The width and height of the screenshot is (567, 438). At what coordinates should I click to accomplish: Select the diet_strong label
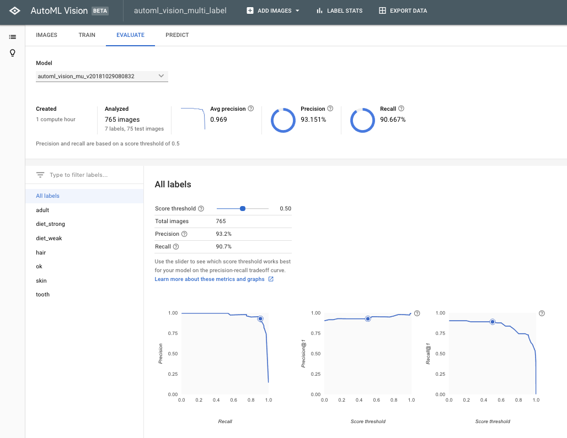point(50,224)
